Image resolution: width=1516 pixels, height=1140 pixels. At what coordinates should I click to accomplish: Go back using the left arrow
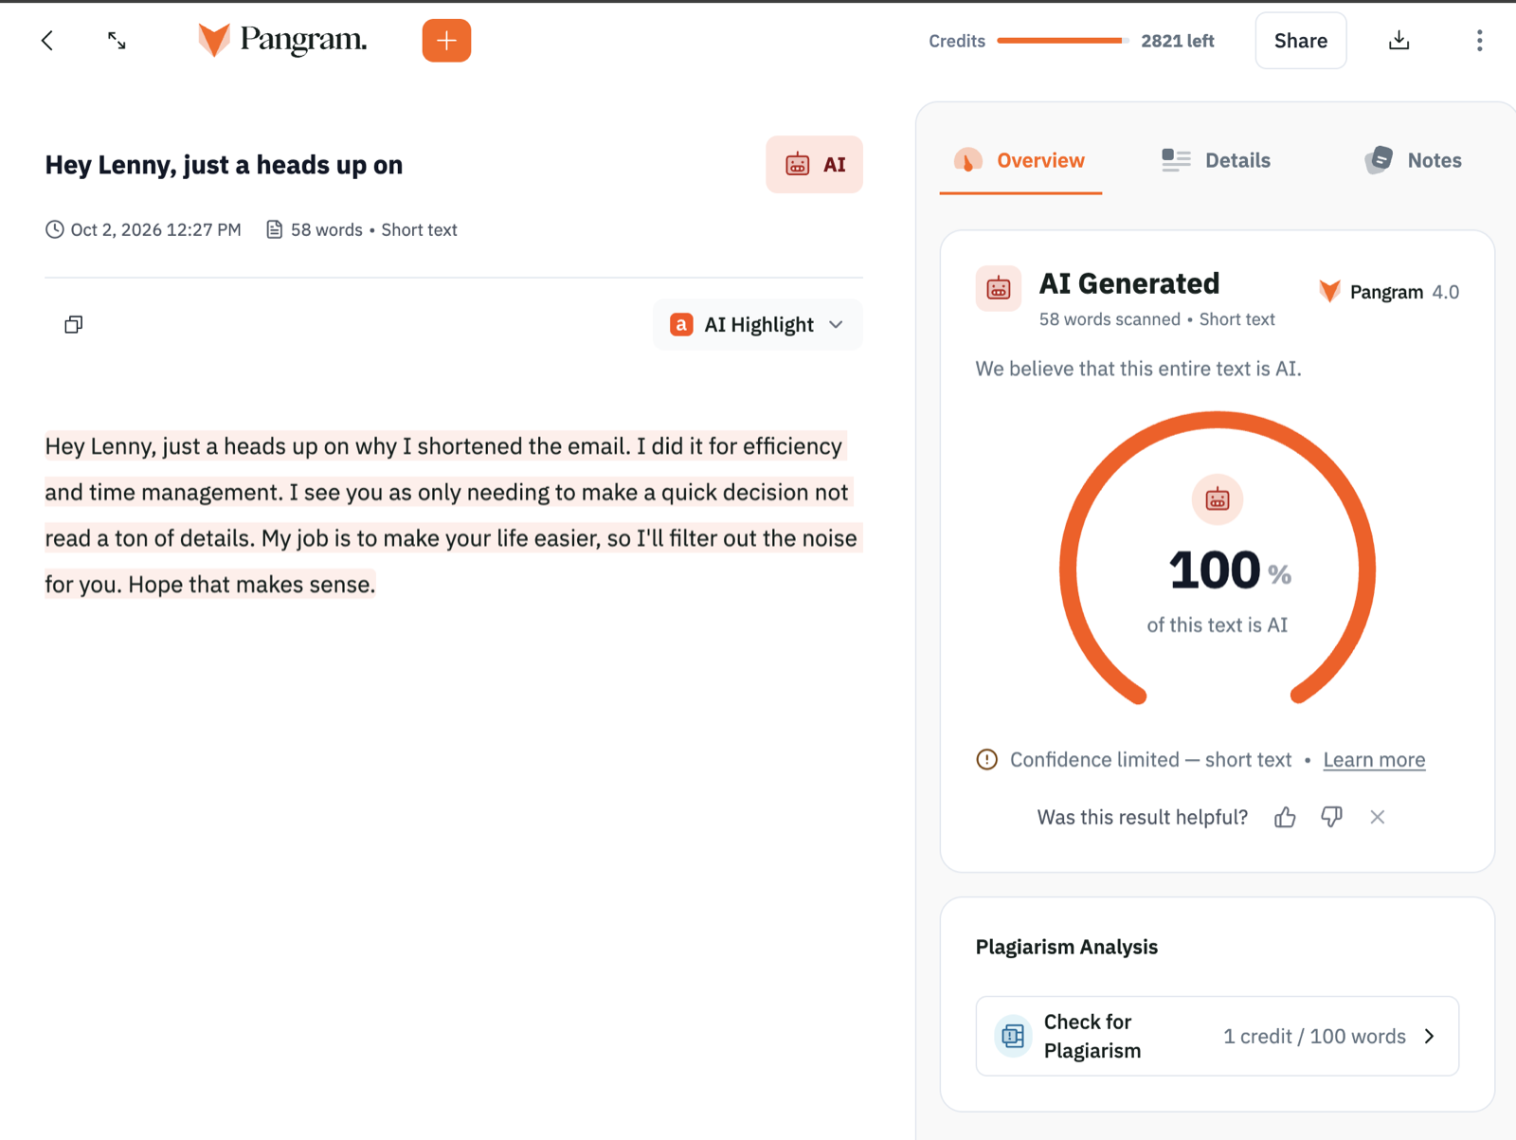coord(47,41)
